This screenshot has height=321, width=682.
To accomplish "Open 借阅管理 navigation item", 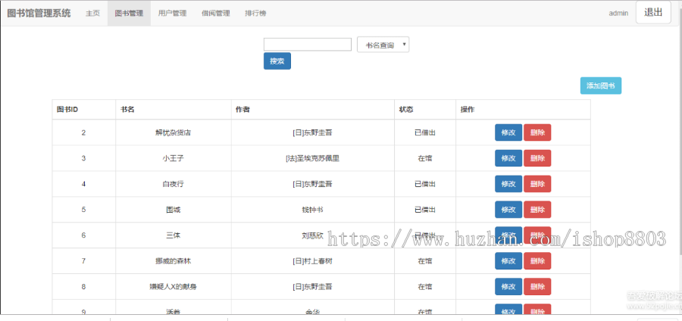I will (216, 13).
